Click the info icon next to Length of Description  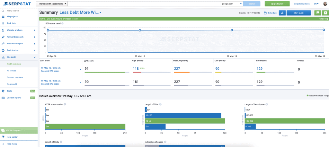267,104
